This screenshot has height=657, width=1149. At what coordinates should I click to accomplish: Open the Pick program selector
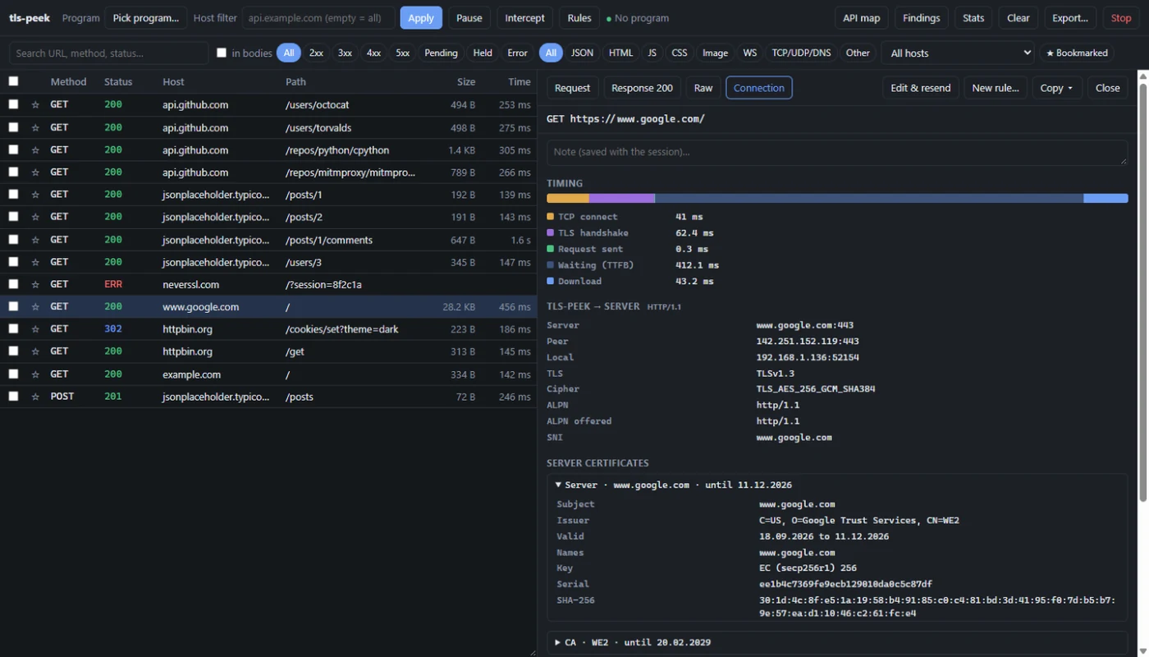(x=146, y=18)
